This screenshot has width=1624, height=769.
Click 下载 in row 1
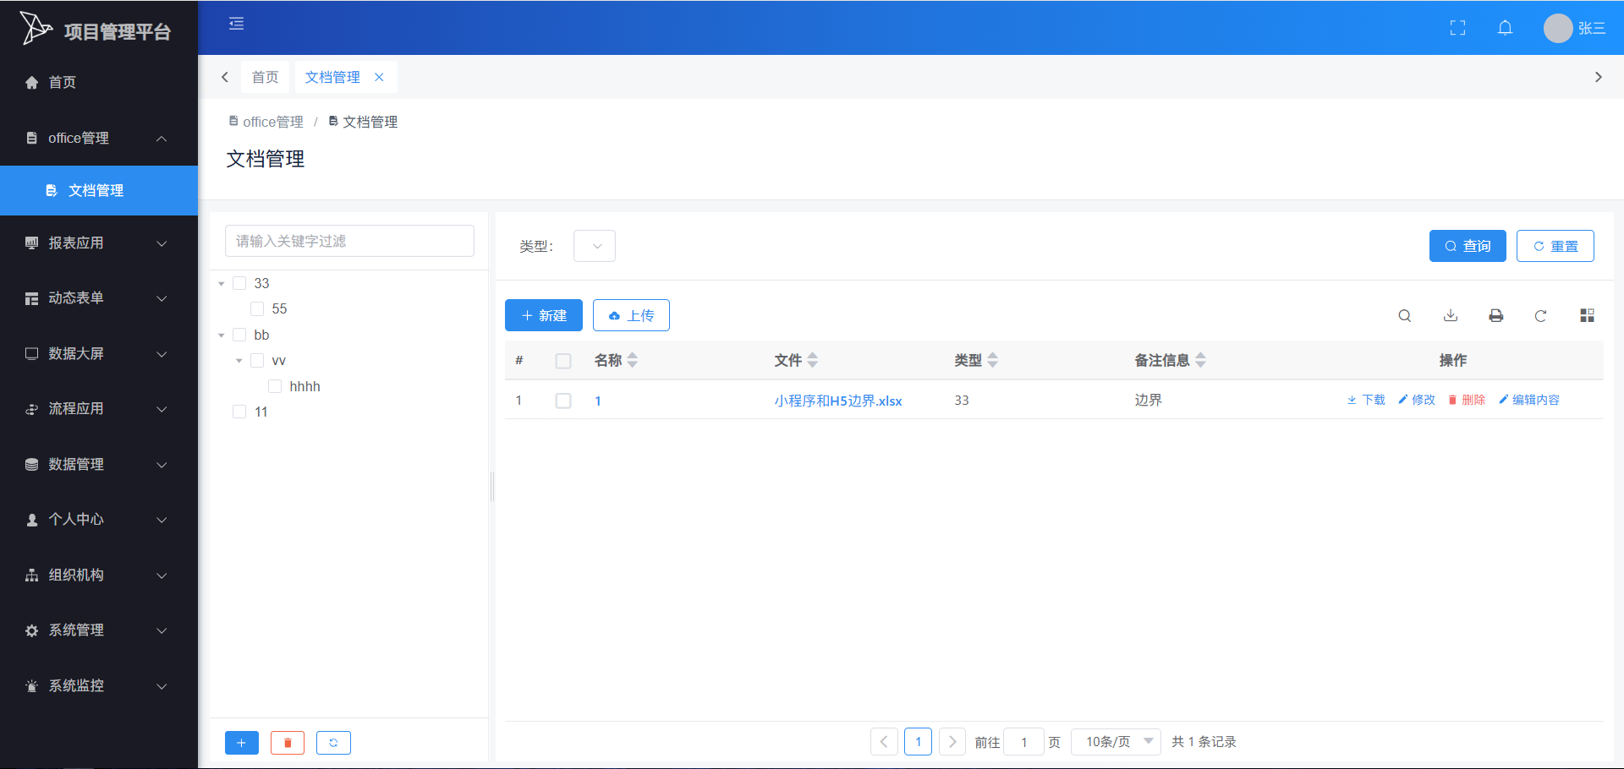pos(1366,400)
